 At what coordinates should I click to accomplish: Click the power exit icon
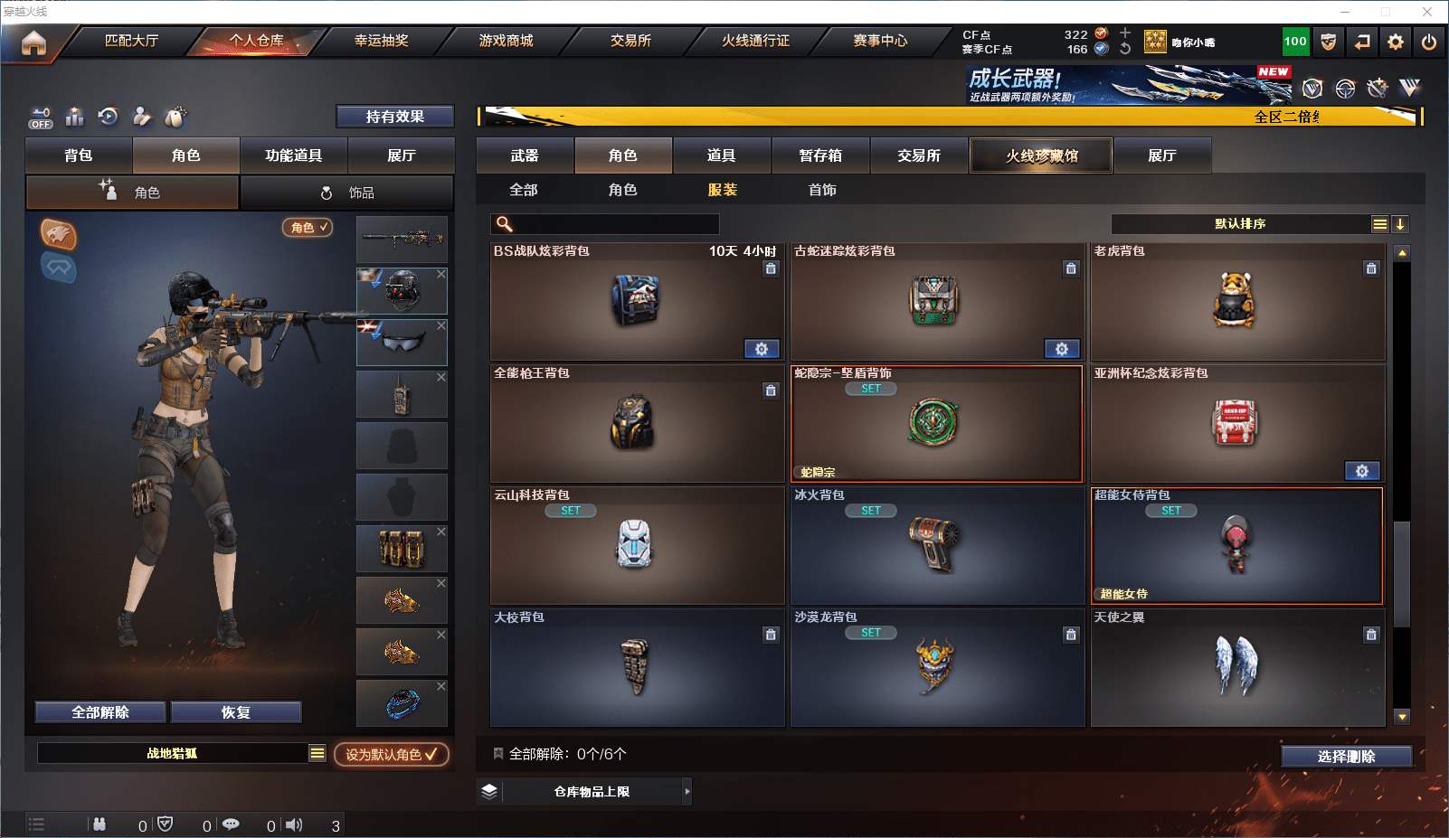pos(1429,42)
